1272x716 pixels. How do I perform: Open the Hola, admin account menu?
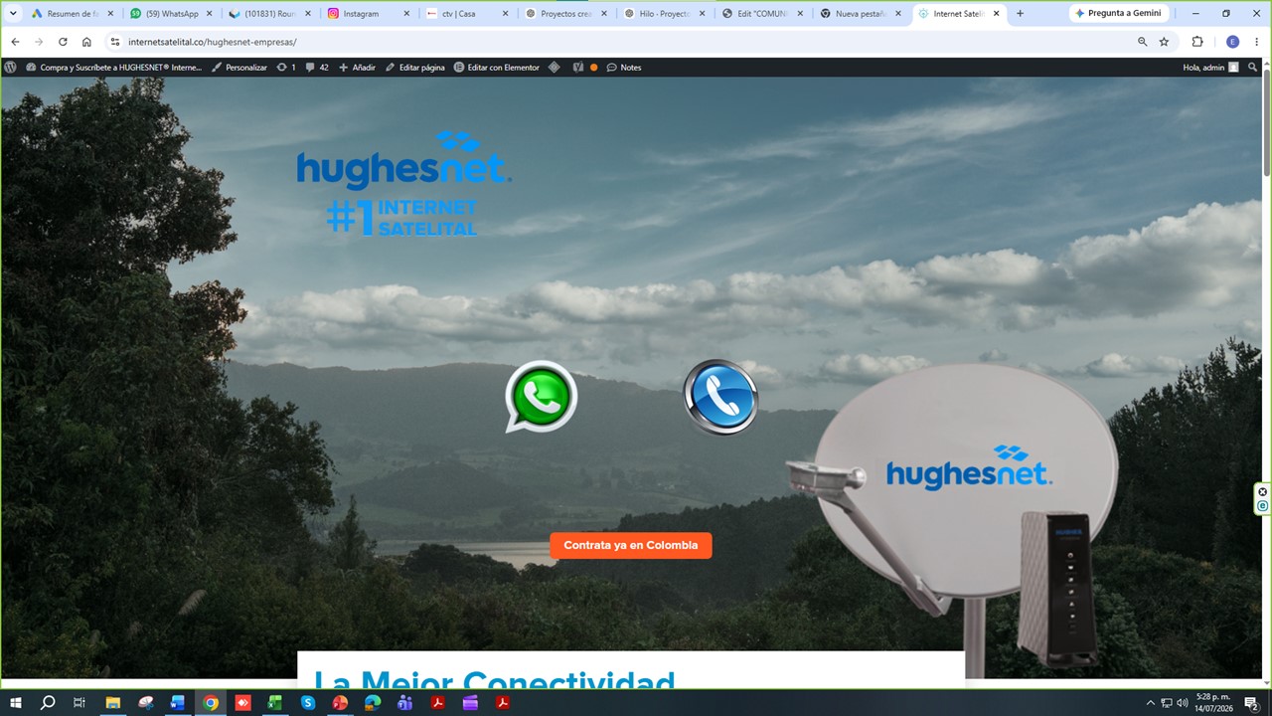pyautogui.click(x=1210, y=68)
